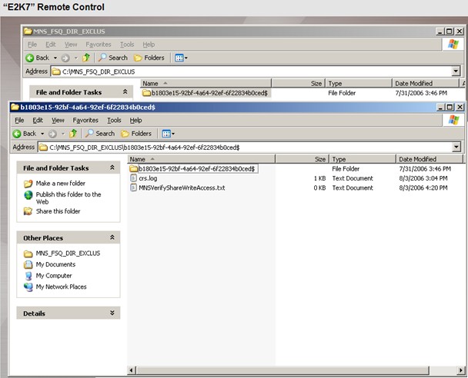Click Forward arrow in front window toolbar
This screenshot has height=378, width=468.
point(52,134)
